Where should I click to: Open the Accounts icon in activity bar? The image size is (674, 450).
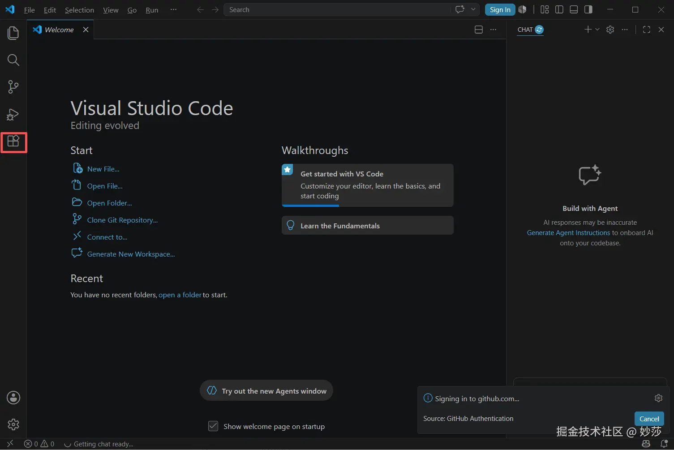pyautogui.click(x=13, y=398)
